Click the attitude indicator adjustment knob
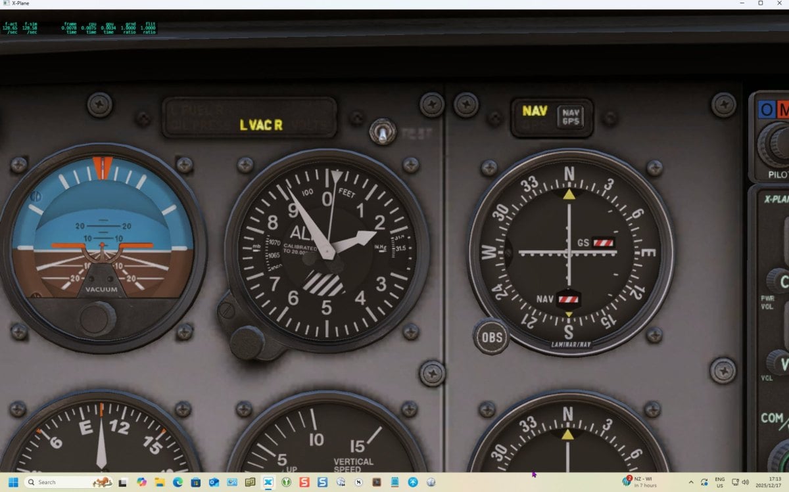789x492 pixels. click(97, 320)
